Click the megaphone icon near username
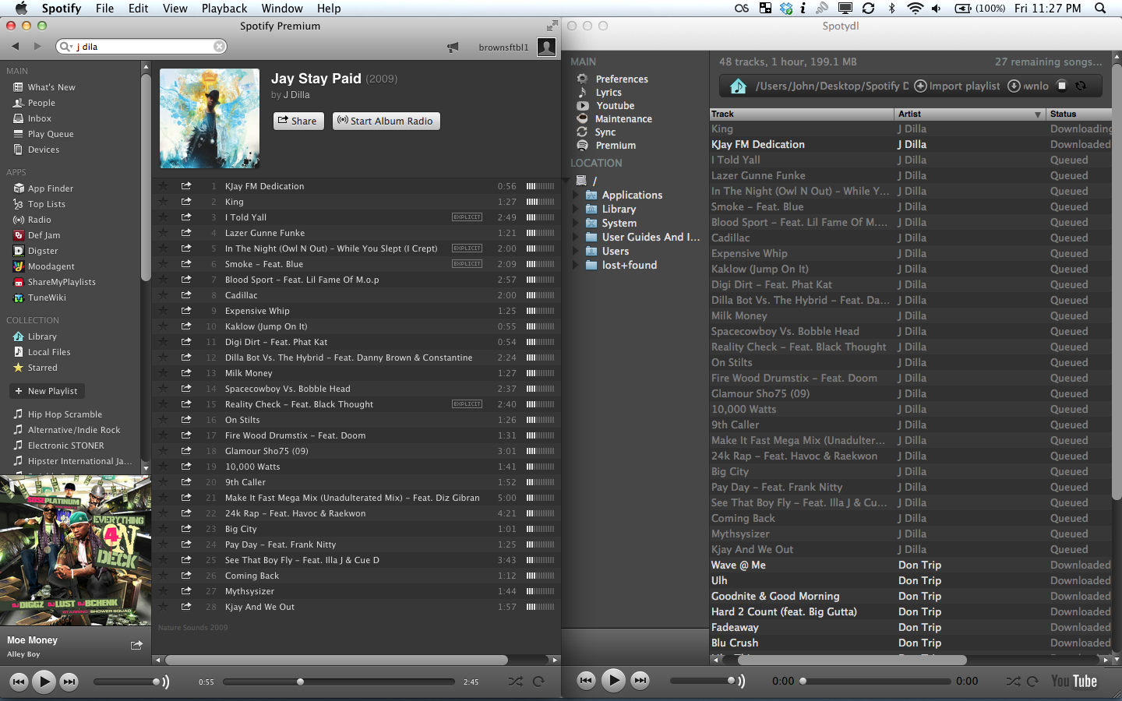1122x701 pixels. 453,48
